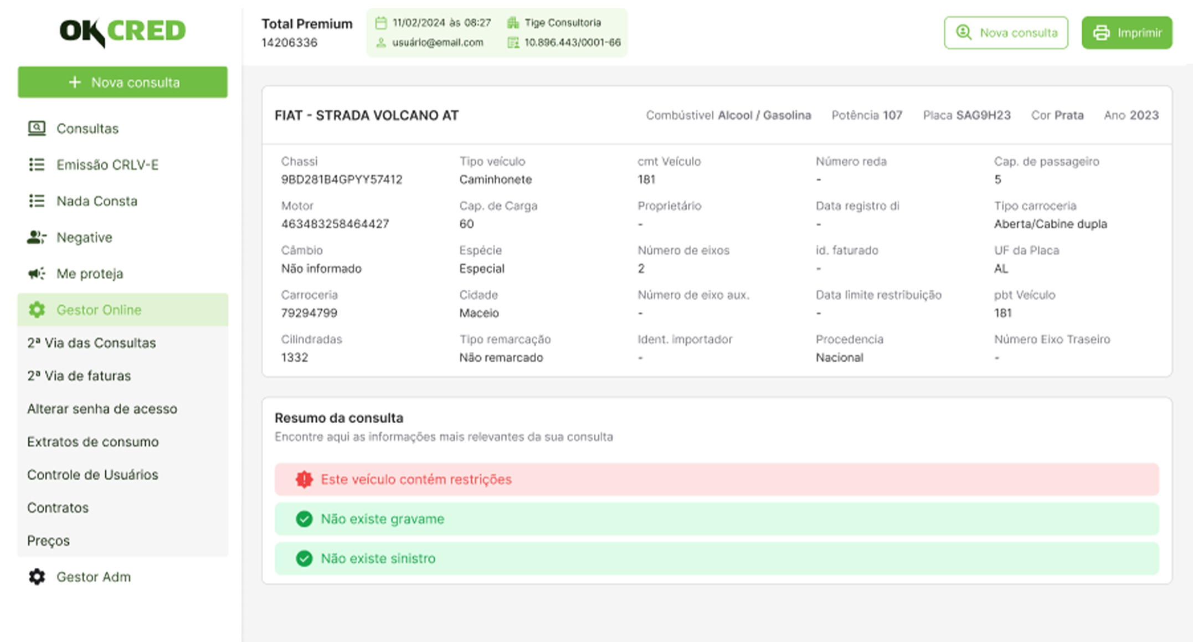Image resolution: width=1193 pixels, height=642 pixels.
Task: Open 2ª Via das Consultas
Action: 91,343
